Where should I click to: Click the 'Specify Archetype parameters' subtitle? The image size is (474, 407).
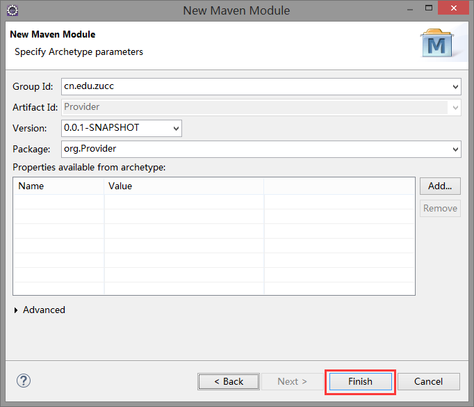[79, 51]
